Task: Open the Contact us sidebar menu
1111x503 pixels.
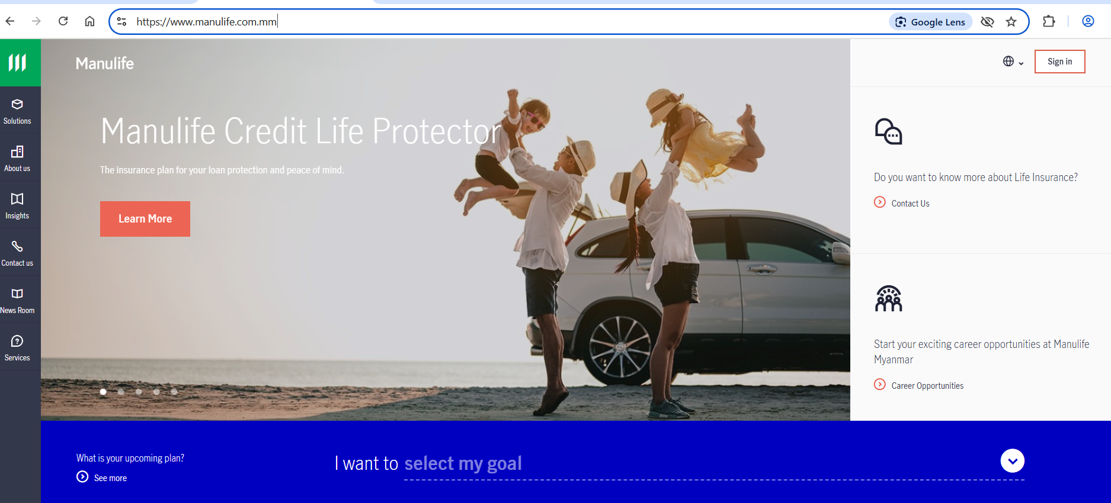Action: 17,253
